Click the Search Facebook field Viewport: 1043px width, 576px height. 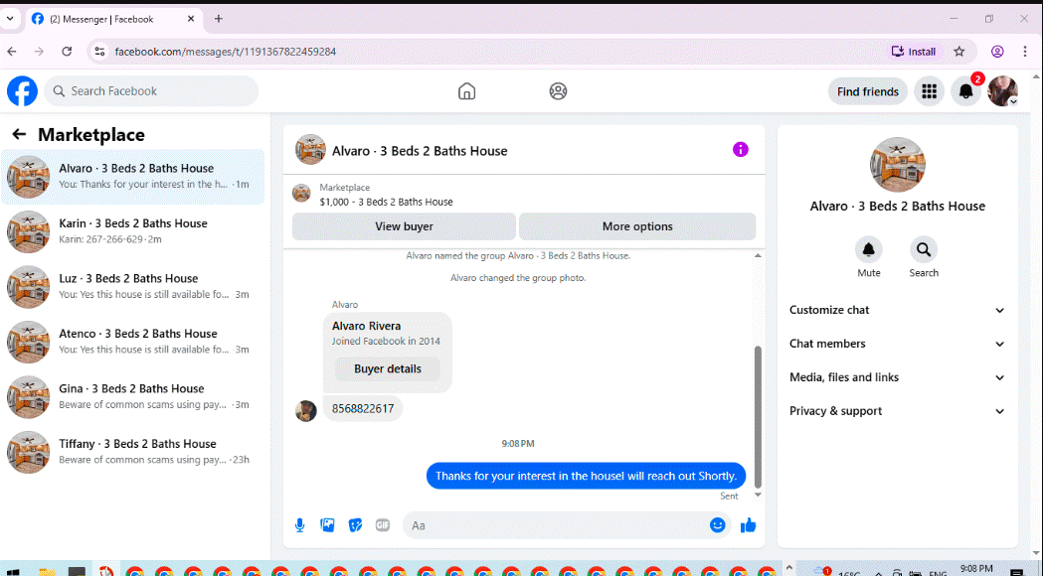[x=151, y=91]
